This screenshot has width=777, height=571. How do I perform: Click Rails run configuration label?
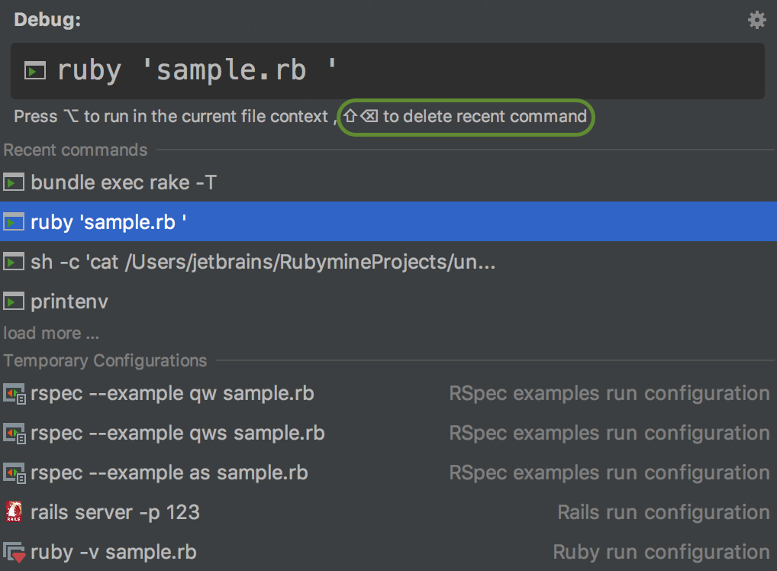(663, 512)
